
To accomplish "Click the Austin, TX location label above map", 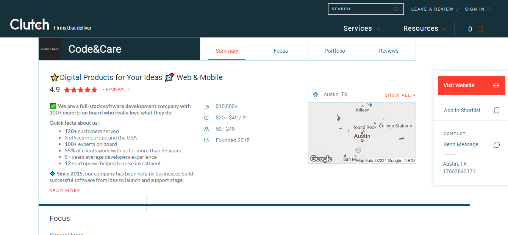I will pos(335,94).
